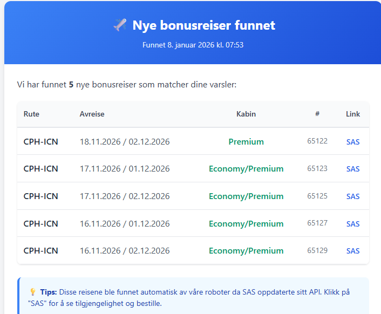The image size is (381, 314).
Task: Click trip number 65127
Action: [317, 223]
